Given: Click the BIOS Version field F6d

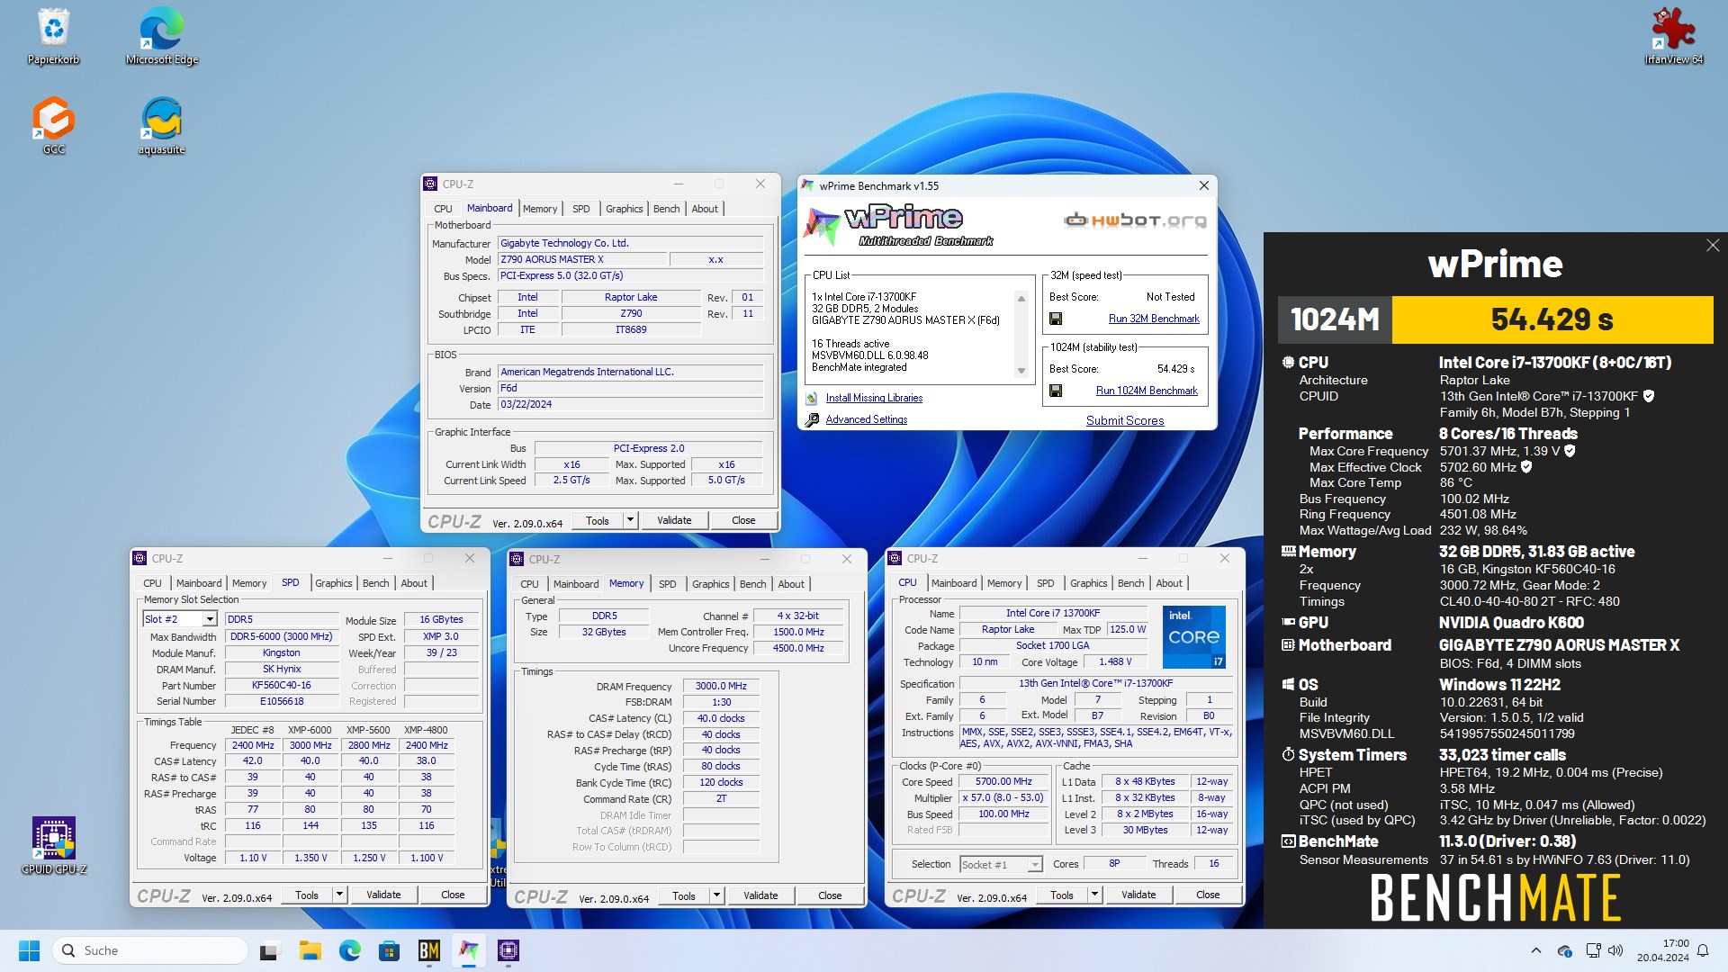Looking at the screenshot, I should [x=630, y=388].
